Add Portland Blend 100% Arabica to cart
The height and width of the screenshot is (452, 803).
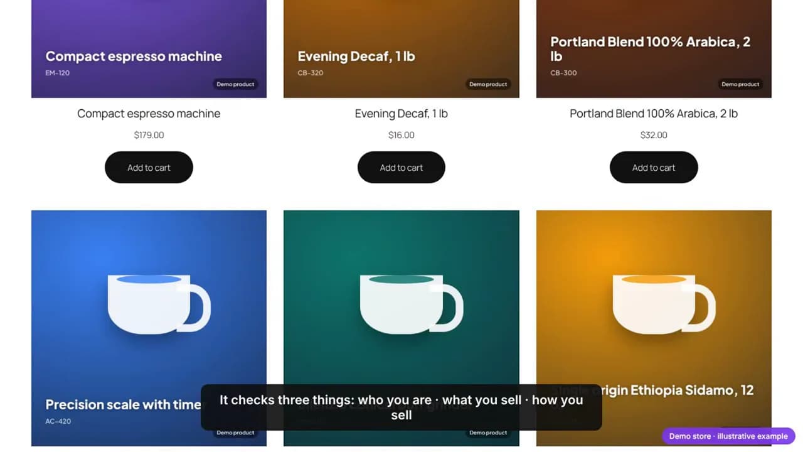(x=654, y=167)
